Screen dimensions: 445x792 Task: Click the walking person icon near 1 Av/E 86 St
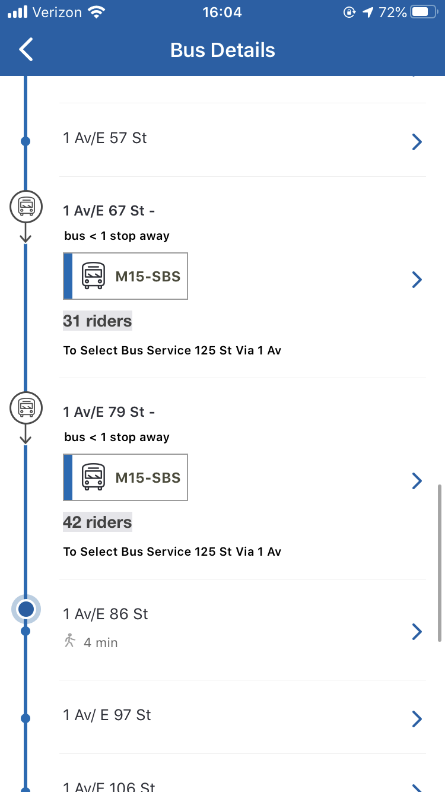pyautogui.click(x=70, y=640)
